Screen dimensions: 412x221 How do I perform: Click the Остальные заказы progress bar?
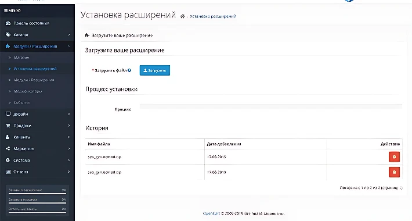tap(37, 212)
